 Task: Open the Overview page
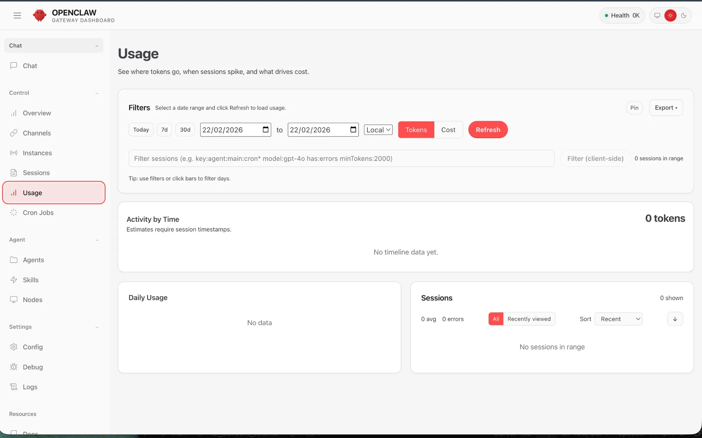click(54, 113)
